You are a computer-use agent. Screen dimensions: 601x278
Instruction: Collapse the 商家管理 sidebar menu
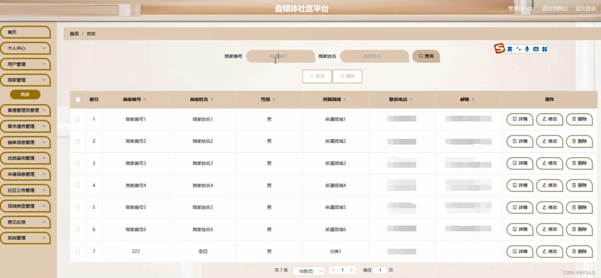(25, 80)
